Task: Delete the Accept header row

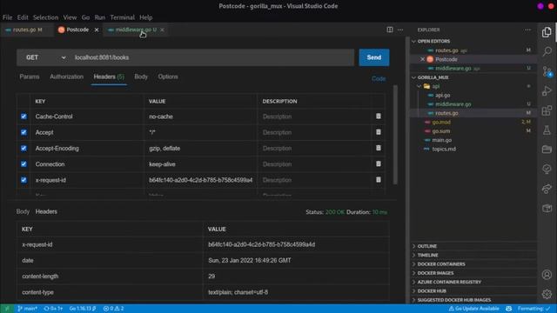Action: click(379, 132)
